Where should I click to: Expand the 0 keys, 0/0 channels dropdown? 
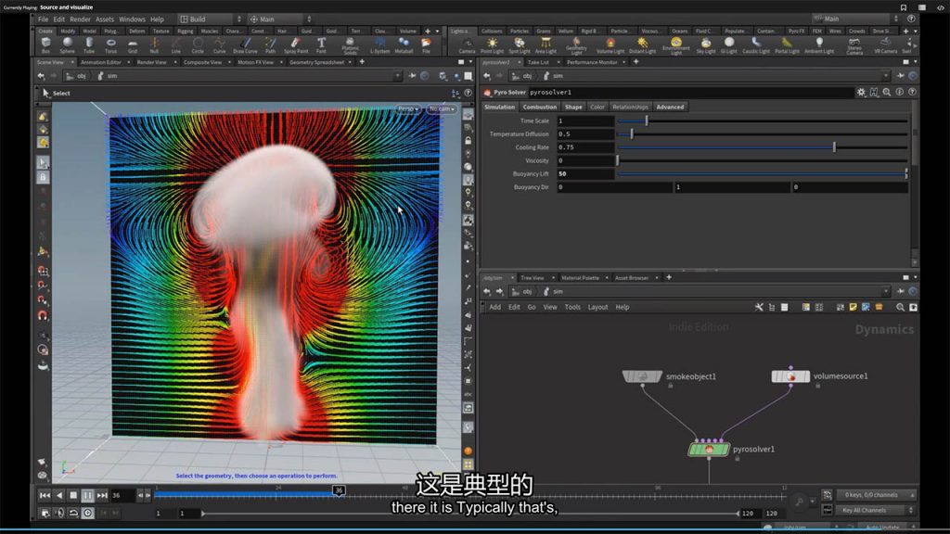[876, 495]
